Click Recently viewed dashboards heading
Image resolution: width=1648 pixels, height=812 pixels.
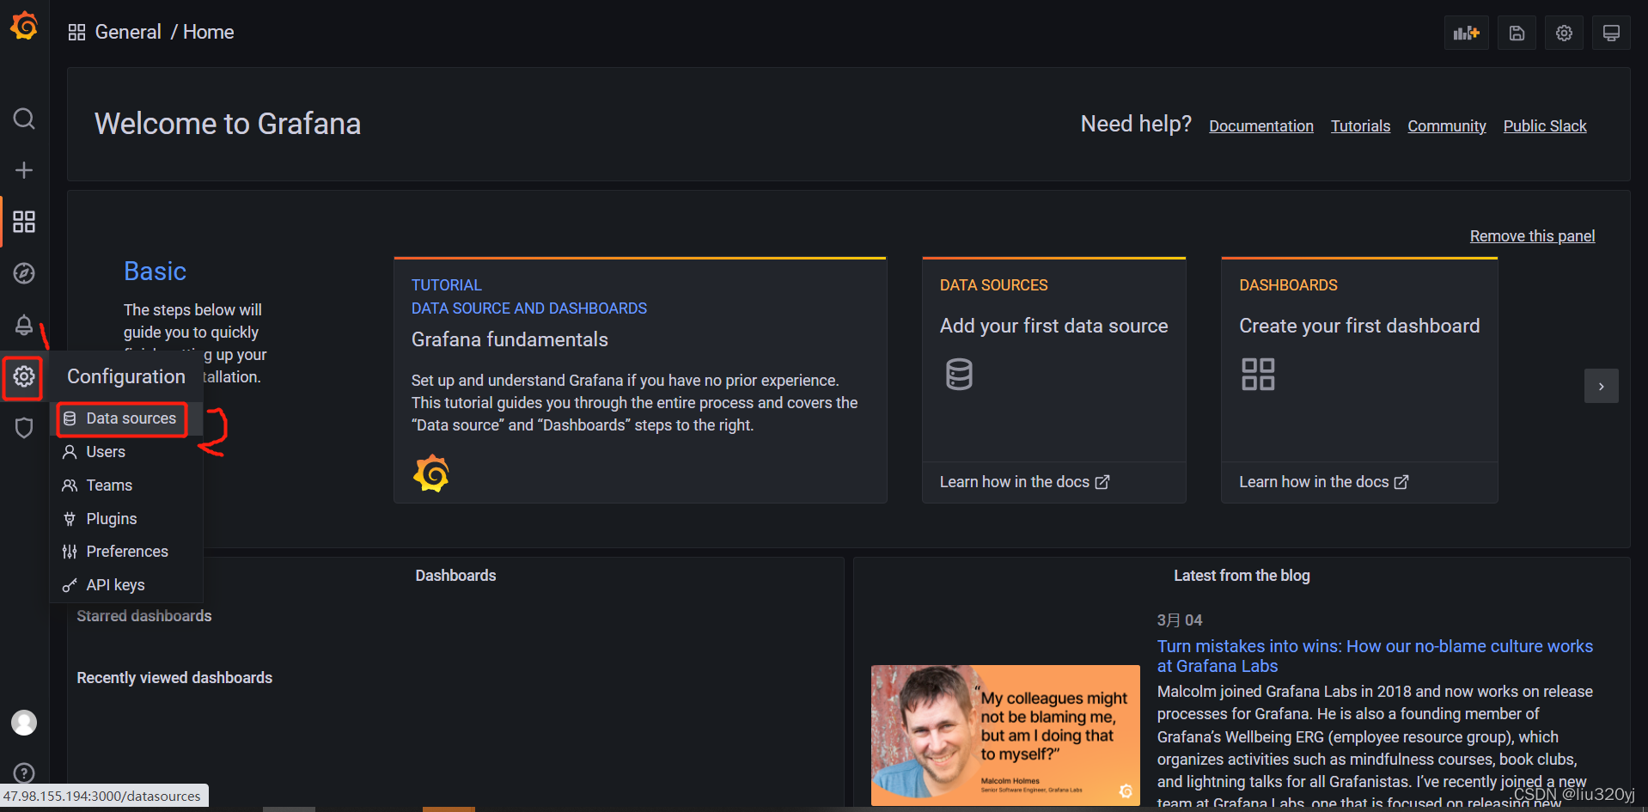(174, 678)
